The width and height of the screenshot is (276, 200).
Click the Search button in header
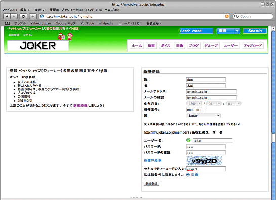coord(255,31)
